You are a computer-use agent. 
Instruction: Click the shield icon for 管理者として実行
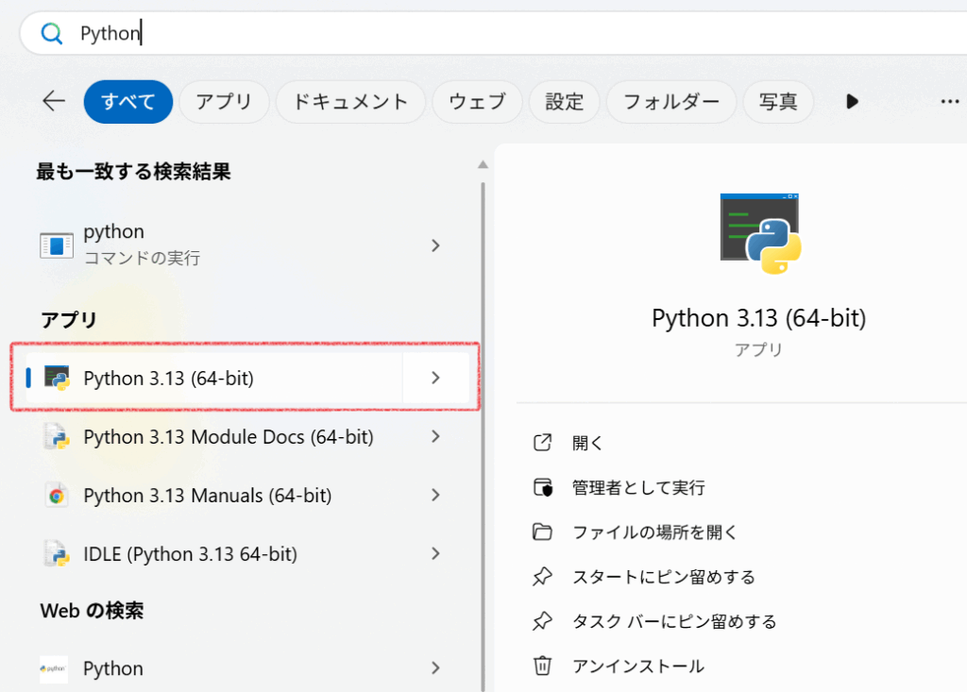click(542, 487)
